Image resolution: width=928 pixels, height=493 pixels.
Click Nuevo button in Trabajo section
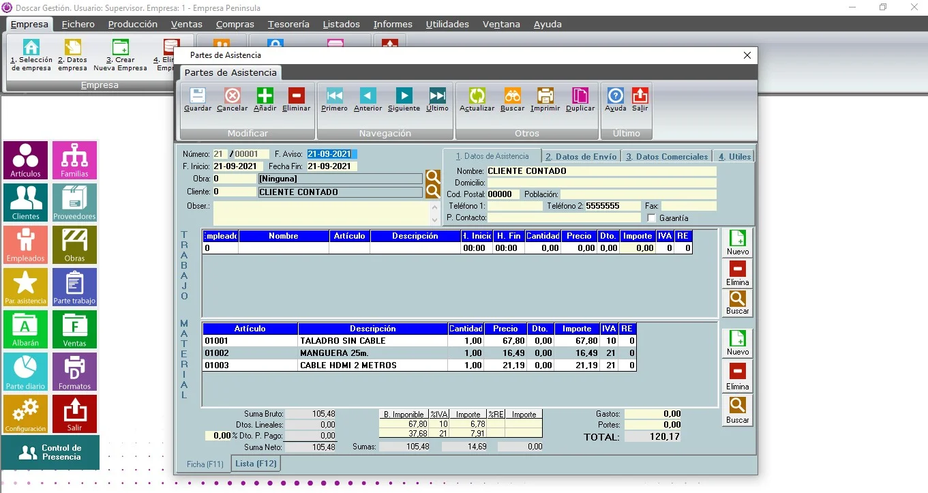(737, 243)
